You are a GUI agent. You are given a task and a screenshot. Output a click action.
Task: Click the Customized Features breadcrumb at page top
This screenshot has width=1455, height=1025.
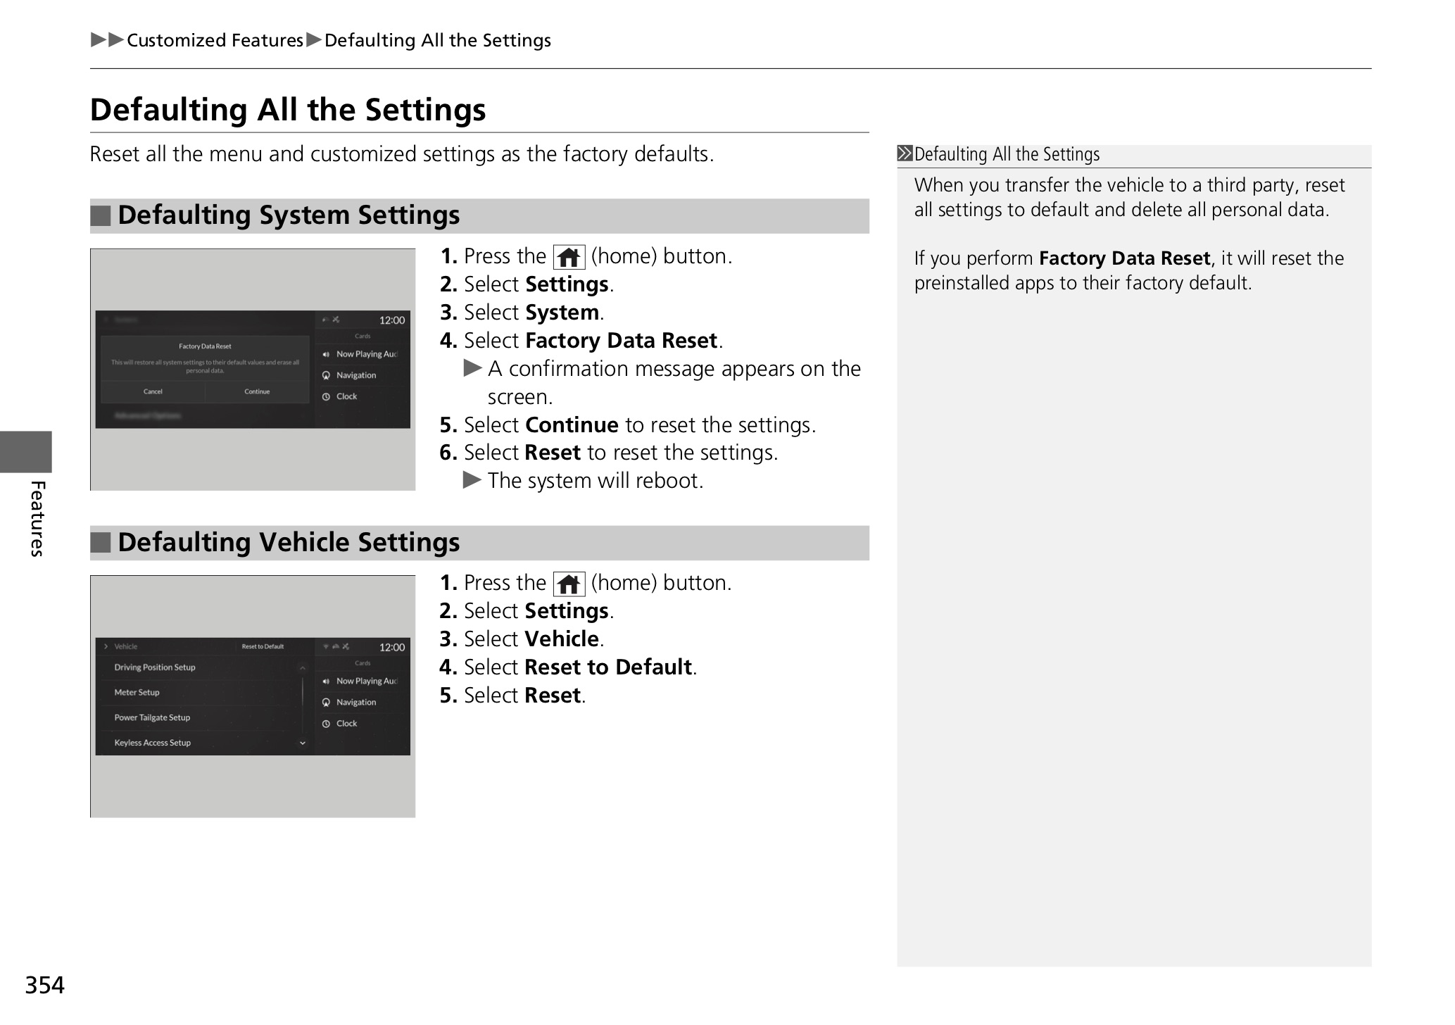(x=215, y=41)
